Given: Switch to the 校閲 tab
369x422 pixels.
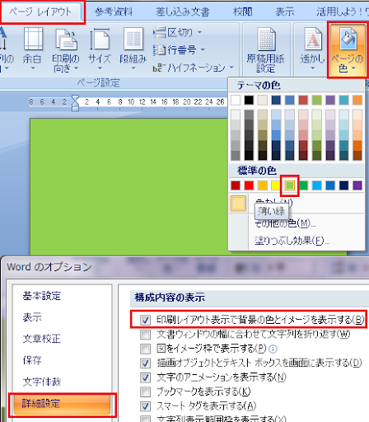Looking at the screenshot, I should (242, 12).
